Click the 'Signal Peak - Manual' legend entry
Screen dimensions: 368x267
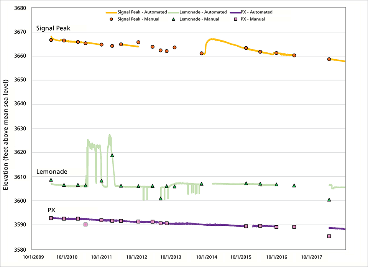click(135, 19)
